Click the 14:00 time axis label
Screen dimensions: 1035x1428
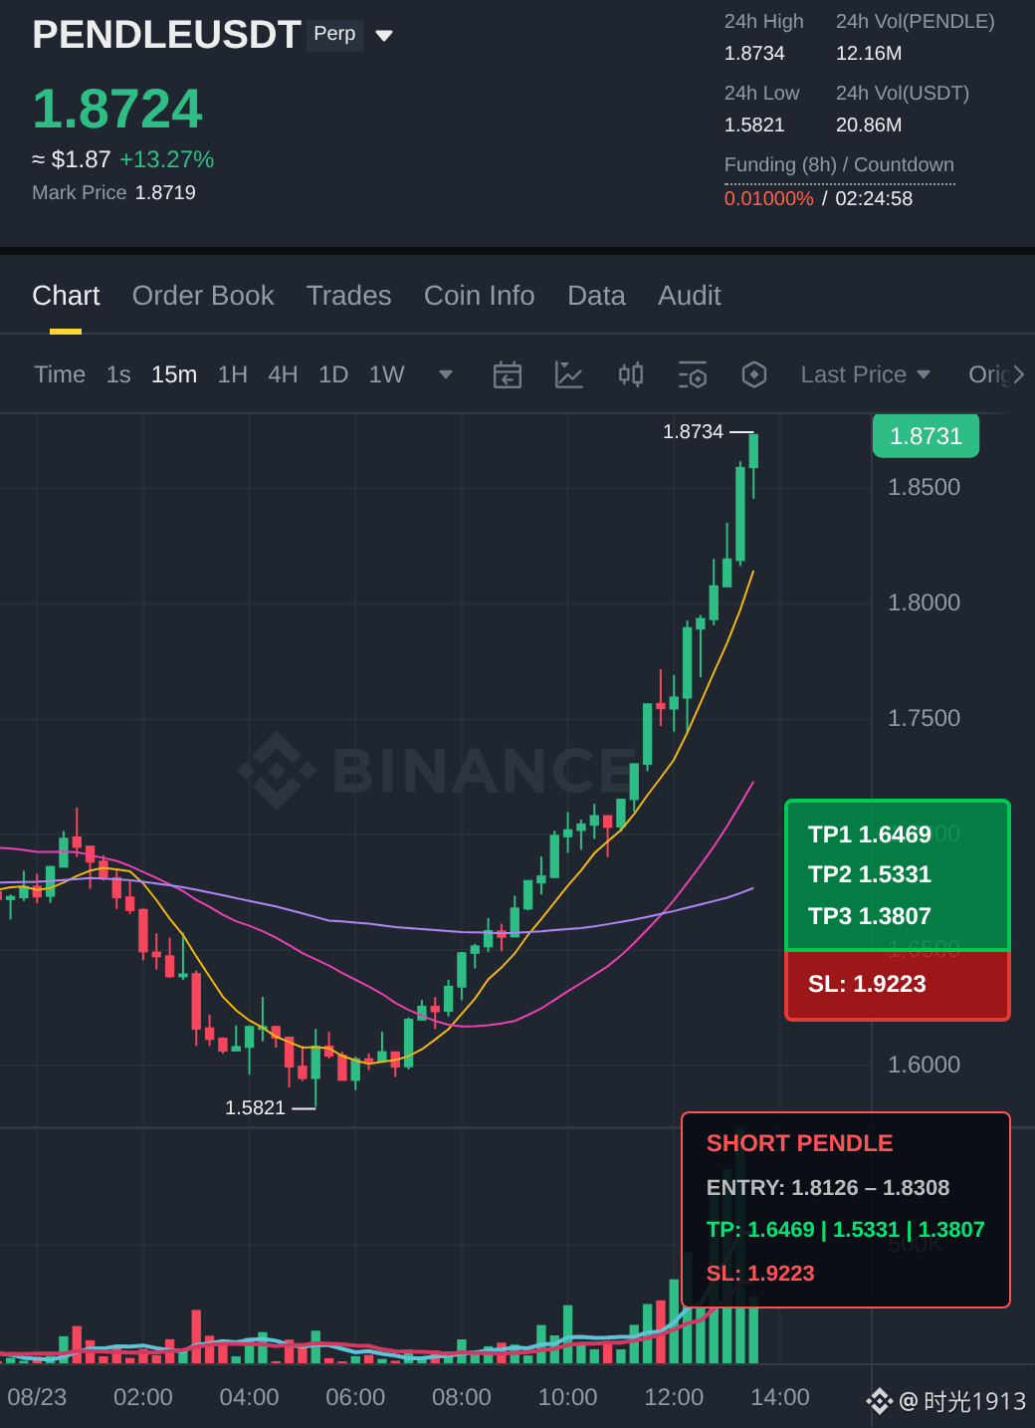click(780, 1397)
